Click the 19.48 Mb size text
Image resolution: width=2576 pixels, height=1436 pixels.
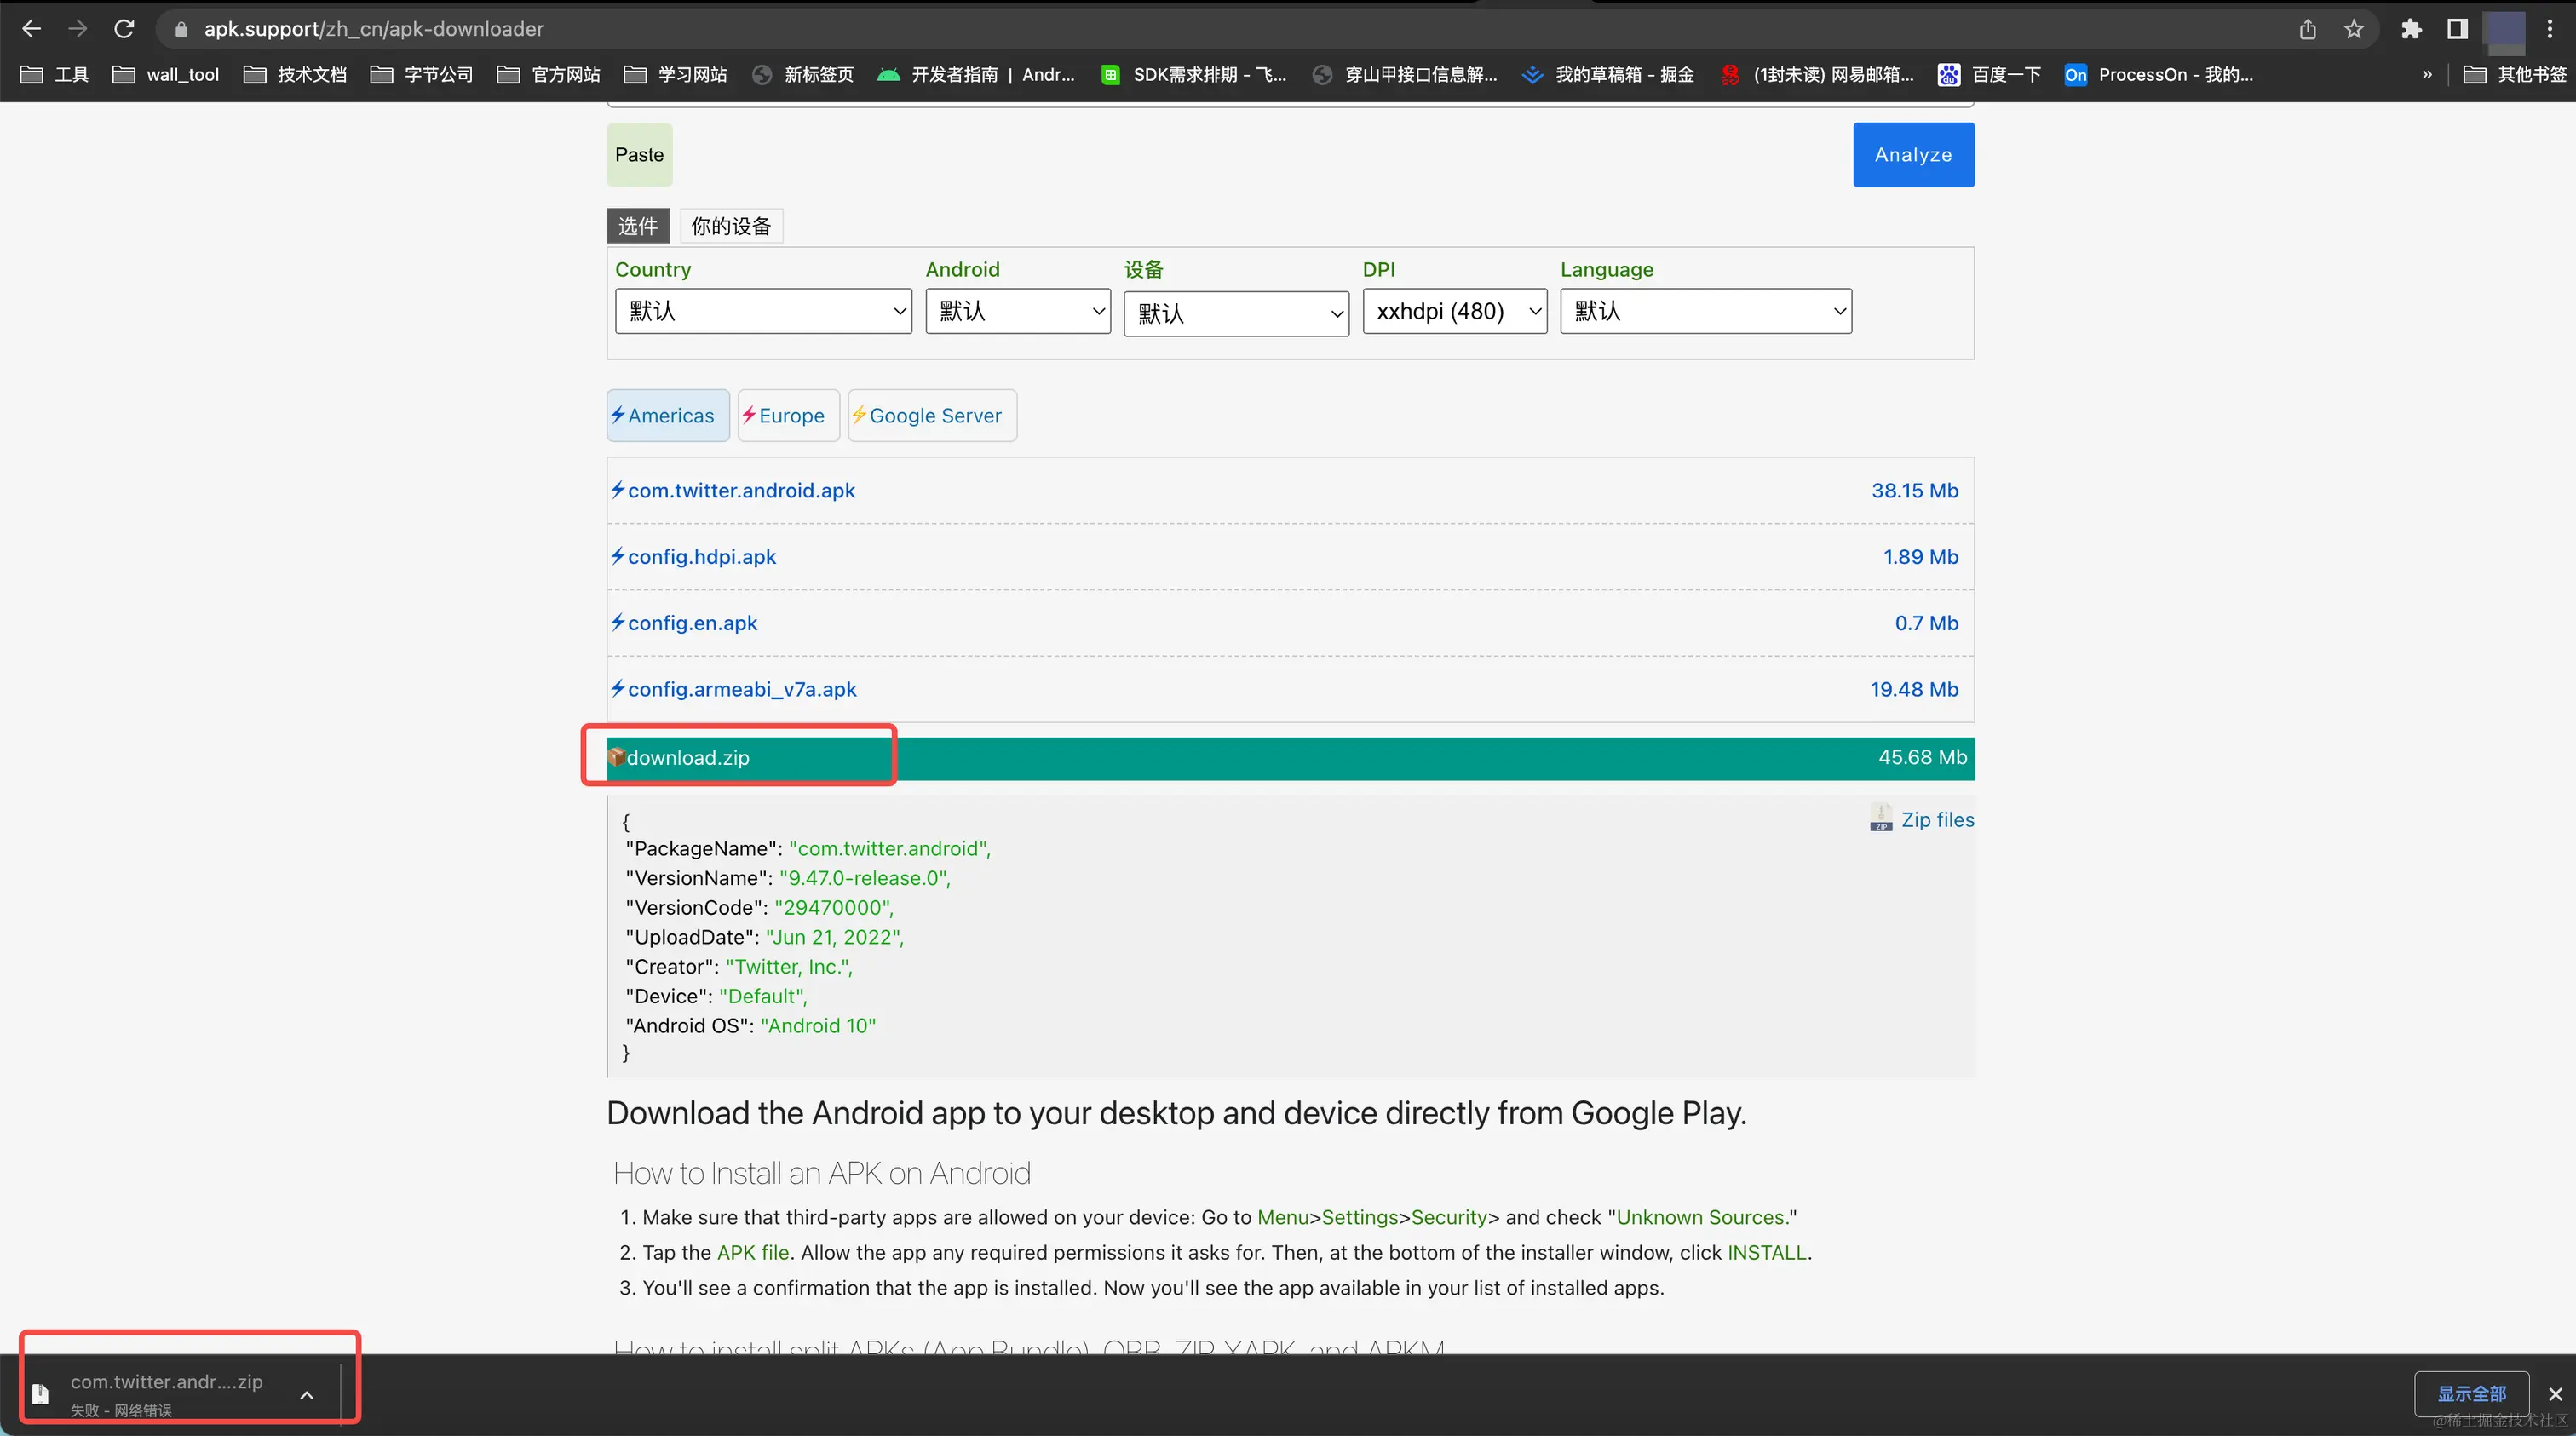point(1914,689)
